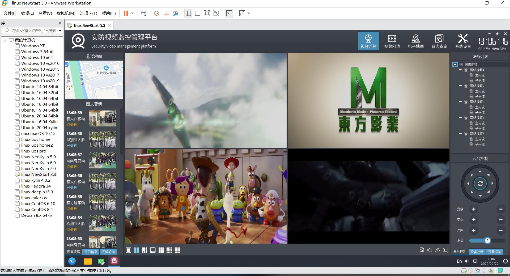The height and width of the screenshot is (276, 510).
Task: Click the 步长 step slider handle
Action: [x=487, y=241]
